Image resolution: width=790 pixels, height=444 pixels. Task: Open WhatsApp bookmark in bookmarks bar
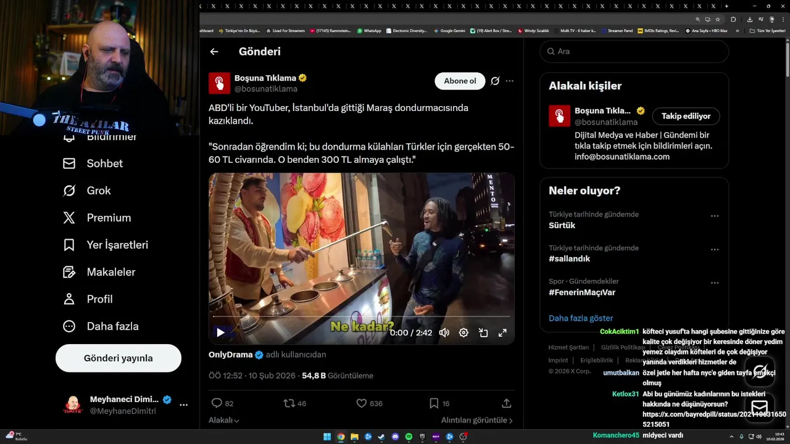pyautogui.click(x=369, y=30)
